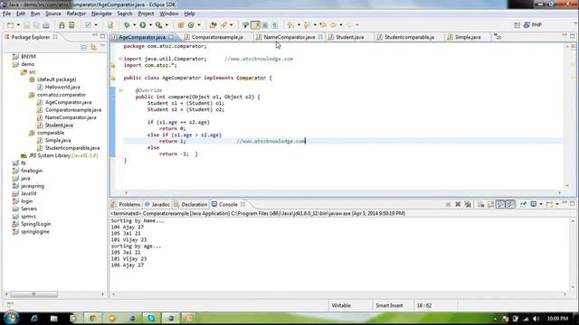Collapse all in Package Explorer
This screenshot has width=579, height=325.
point(84,48)
